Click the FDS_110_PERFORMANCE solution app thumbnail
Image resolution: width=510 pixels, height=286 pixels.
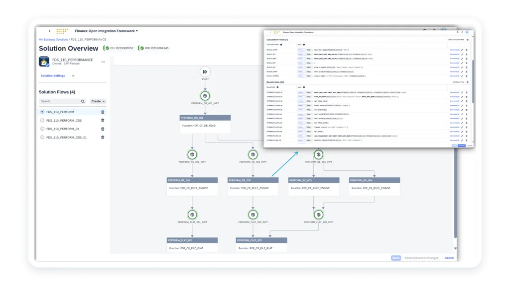(x=44, y=62)
